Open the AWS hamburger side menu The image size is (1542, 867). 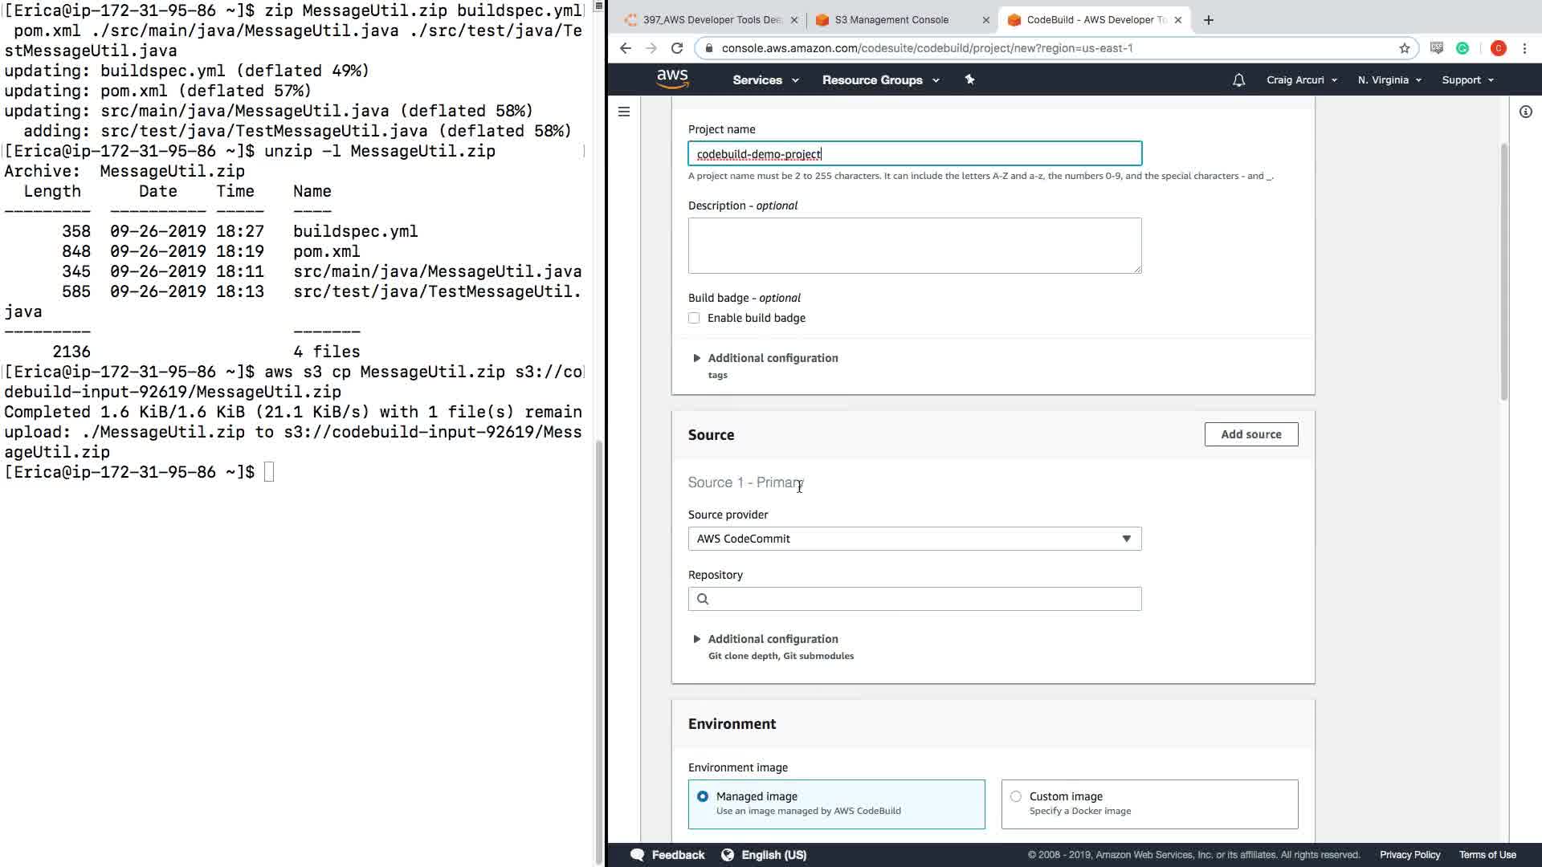[x=624, y=112]
